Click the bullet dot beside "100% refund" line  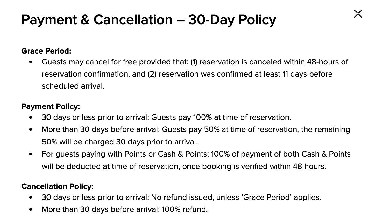[x=31, y=210]
